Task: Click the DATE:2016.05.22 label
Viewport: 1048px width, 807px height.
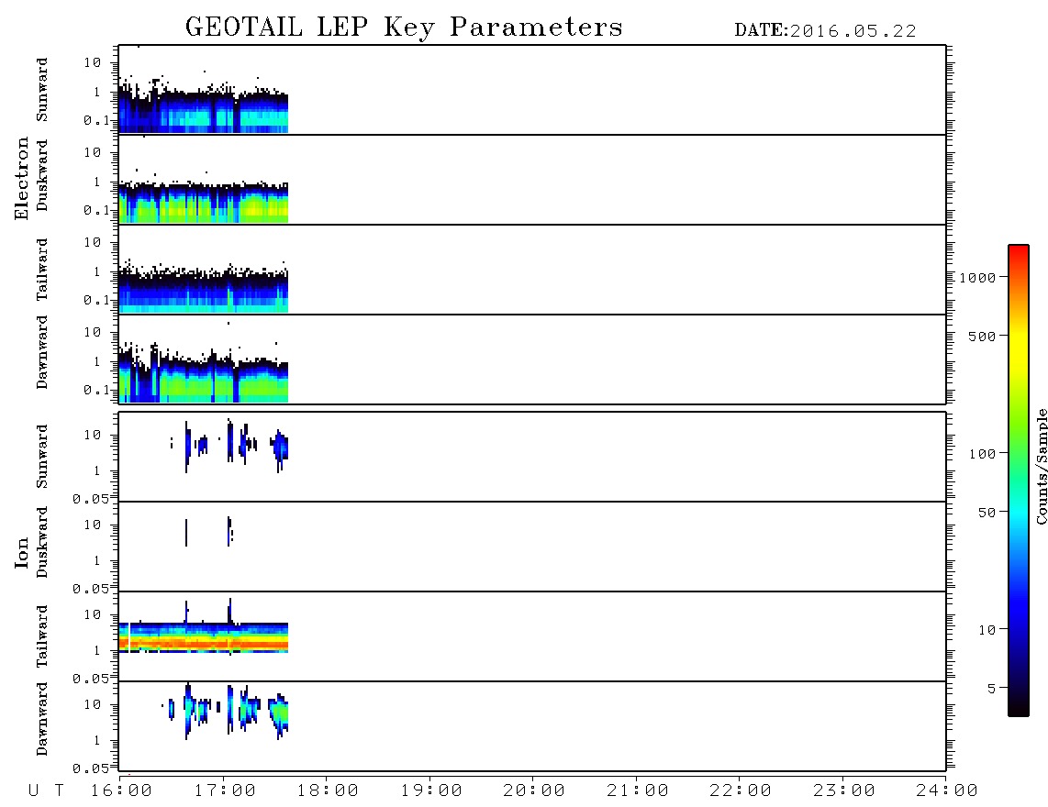Action: point(825,31)
